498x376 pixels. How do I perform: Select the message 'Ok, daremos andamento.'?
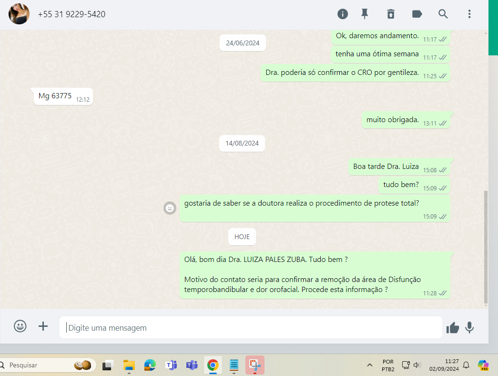391,37
